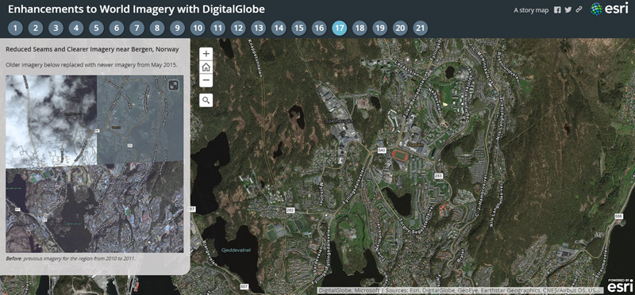
Task: Jump to story entry 7
Action: pyautogui.click(x=137, y=29)
